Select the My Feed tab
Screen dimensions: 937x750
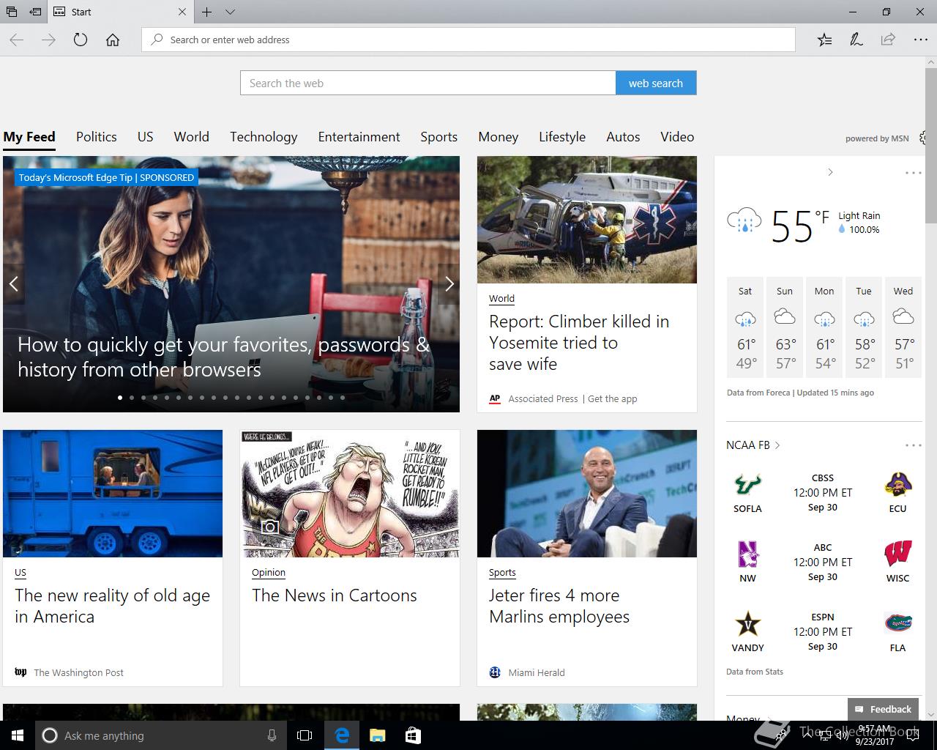point(29,137)
